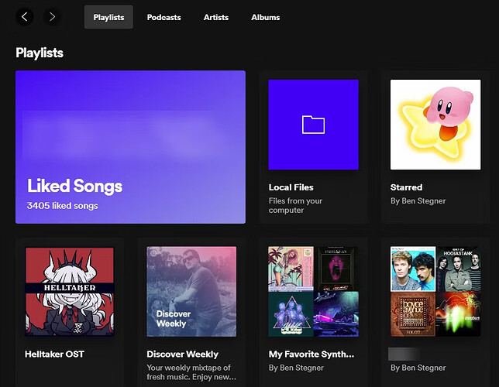Click the folder icon on Local Files cover
The height and width of the screenshot is (387, 499).
pyautogui.click(x=313, y=125)
